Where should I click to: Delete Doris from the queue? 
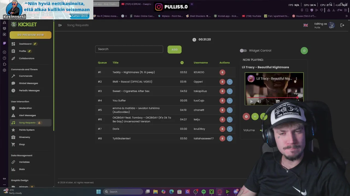pyautogui.click(x=222, y=129)
